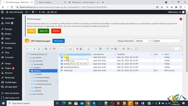Click the save floppy disk icon
This screenshot has height=106, width=188.
tap(54, 49)
